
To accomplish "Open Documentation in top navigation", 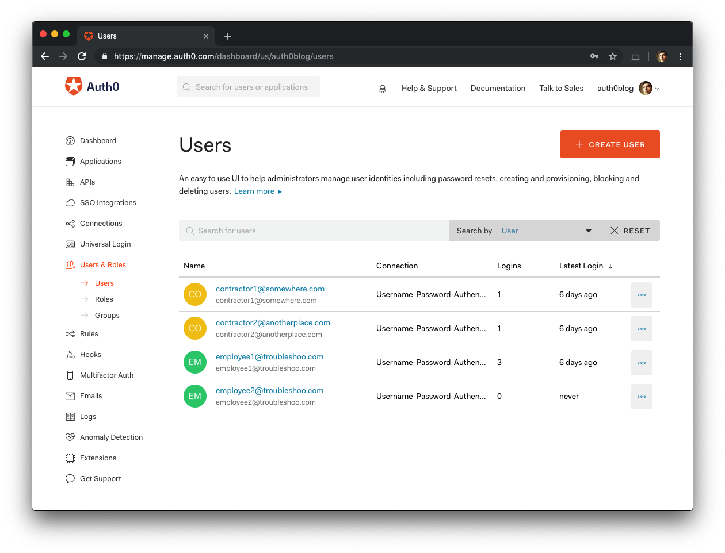I will [x=498, y=88].
